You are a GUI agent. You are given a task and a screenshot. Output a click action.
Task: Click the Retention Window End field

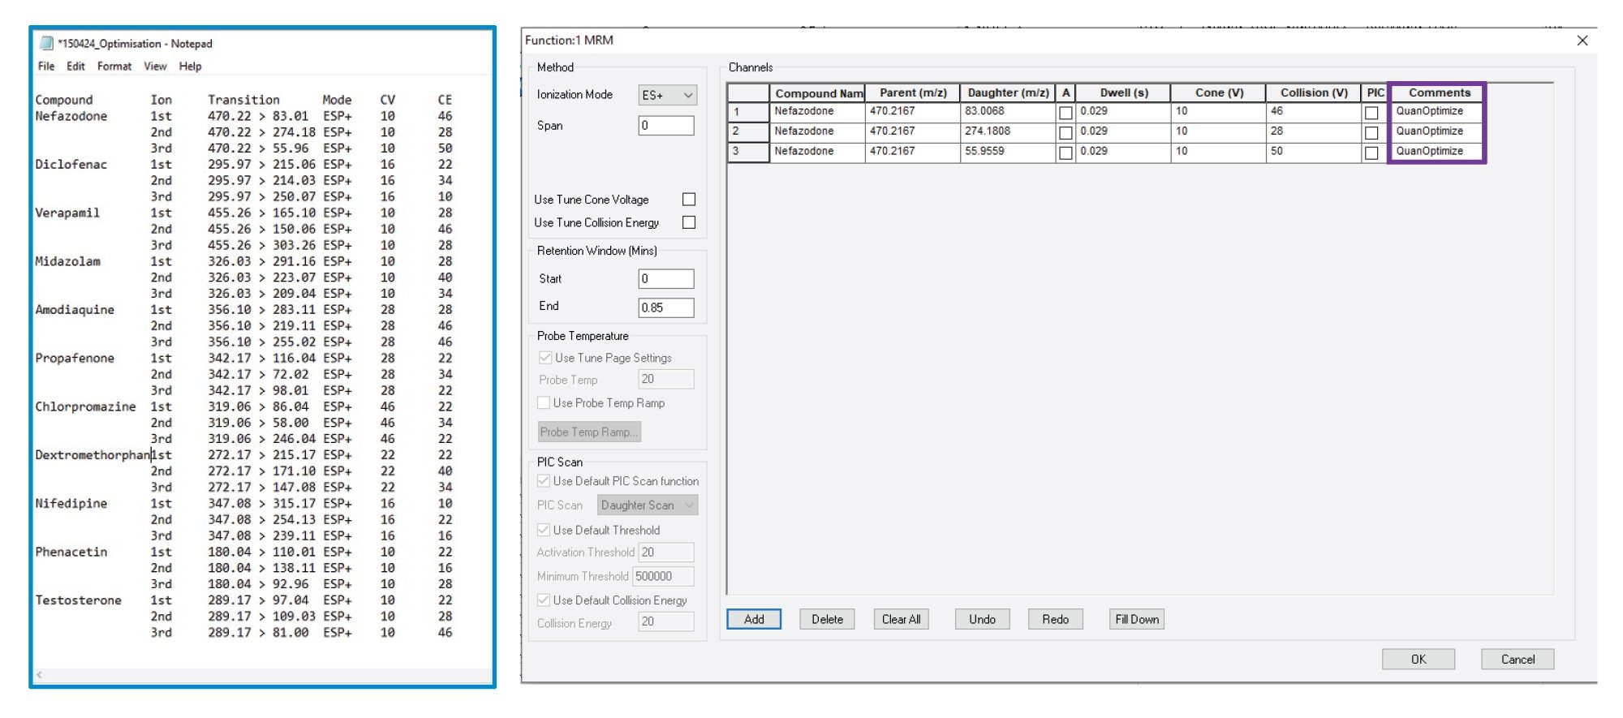[666, 307]
